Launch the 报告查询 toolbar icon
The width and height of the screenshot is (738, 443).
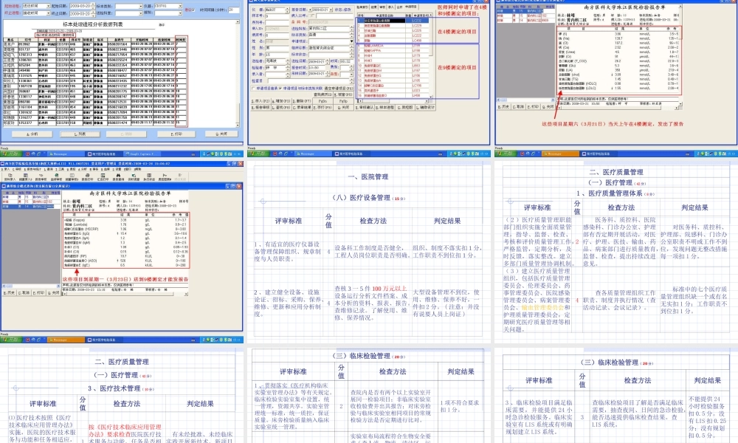pos(118,176)
